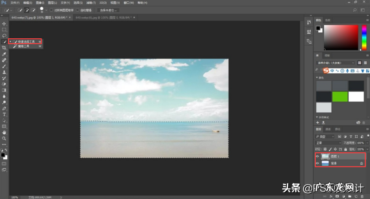Viewport: 370px width, 199px height.
Task: Select the Zoom tool in the toolbar
Action: click(x=4, y=138)
